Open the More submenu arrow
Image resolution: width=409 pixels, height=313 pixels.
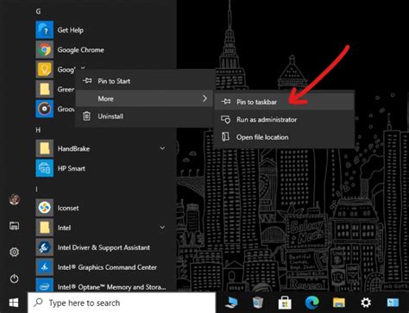click(204, 98)
